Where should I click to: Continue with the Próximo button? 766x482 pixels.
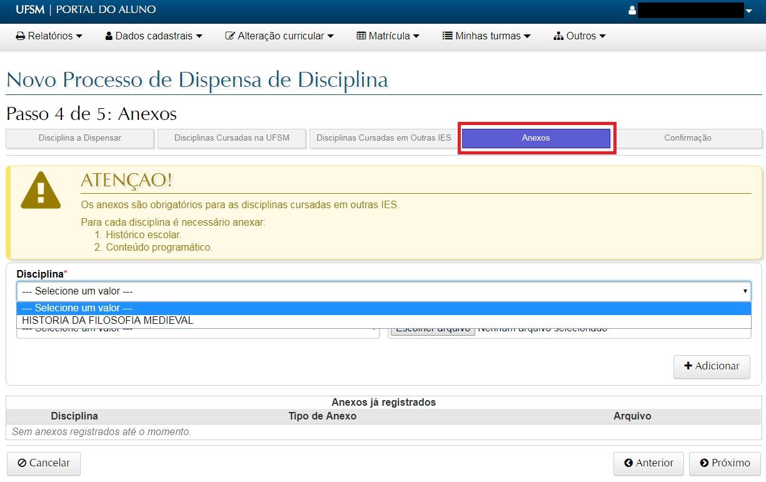click(725, 463)
